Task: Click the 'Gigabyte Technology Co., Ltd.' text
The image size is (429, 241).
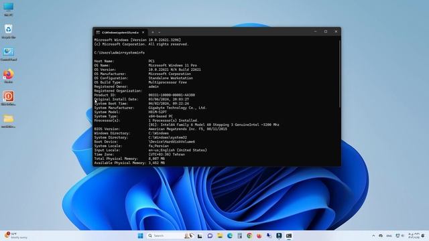Action: pyautogui.click(x=178, y=108)
